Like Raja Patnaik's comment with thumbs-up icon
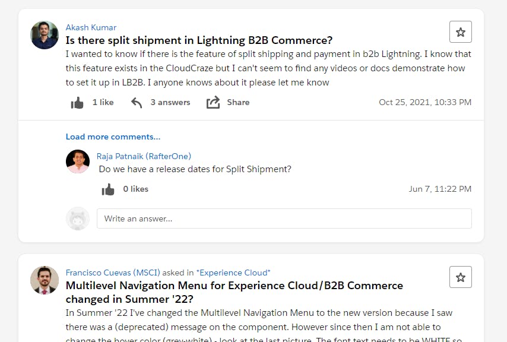Screen dimensions: 507x342 point(108,189)
